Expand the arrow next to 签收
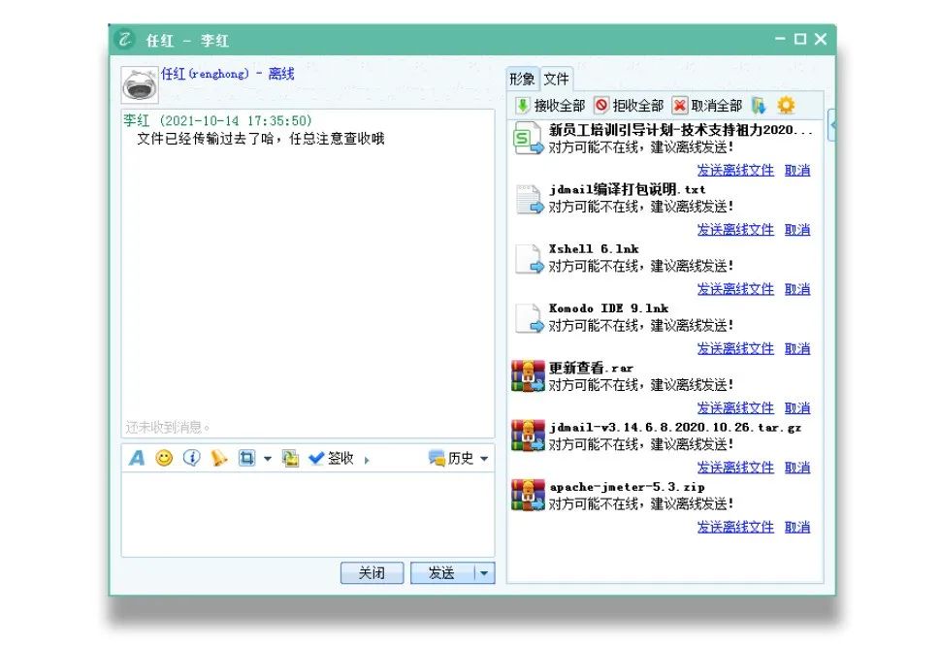 (367, 460)
